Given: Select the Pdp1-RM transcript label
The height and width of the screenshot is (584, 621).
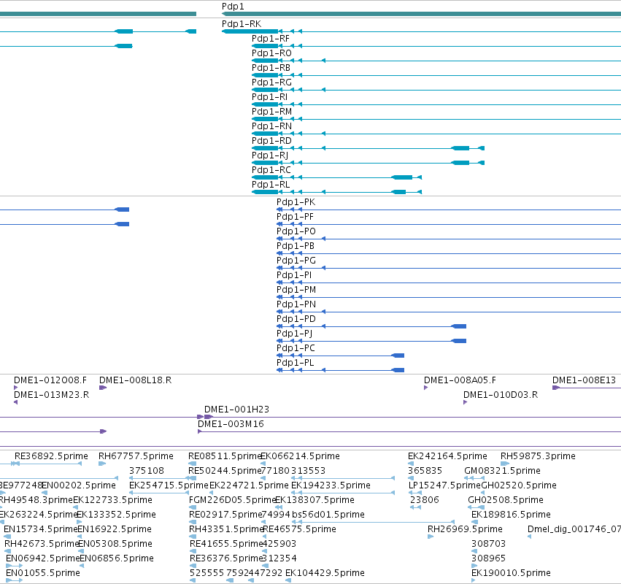Looking at the screenshot, I should pos(271,112).
